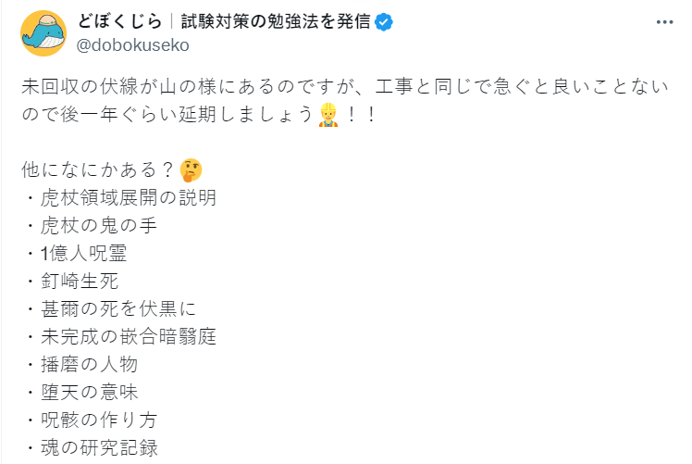The image size is (692, 464).
Task: Click the thinking face emoji
Action: point(191,170)
